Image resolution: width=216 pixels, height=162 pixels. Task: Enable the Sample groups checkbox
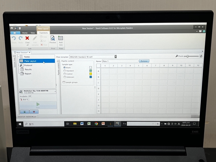64,82
